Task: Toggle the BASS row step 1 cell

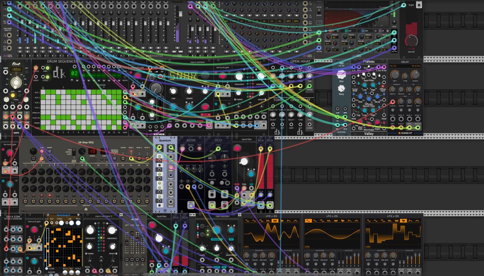Action: coord(43,128)
